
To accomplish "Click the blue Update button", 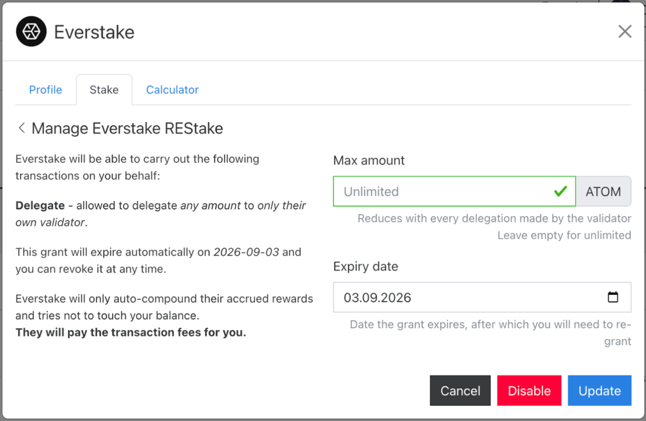I will tap(599, 391).
